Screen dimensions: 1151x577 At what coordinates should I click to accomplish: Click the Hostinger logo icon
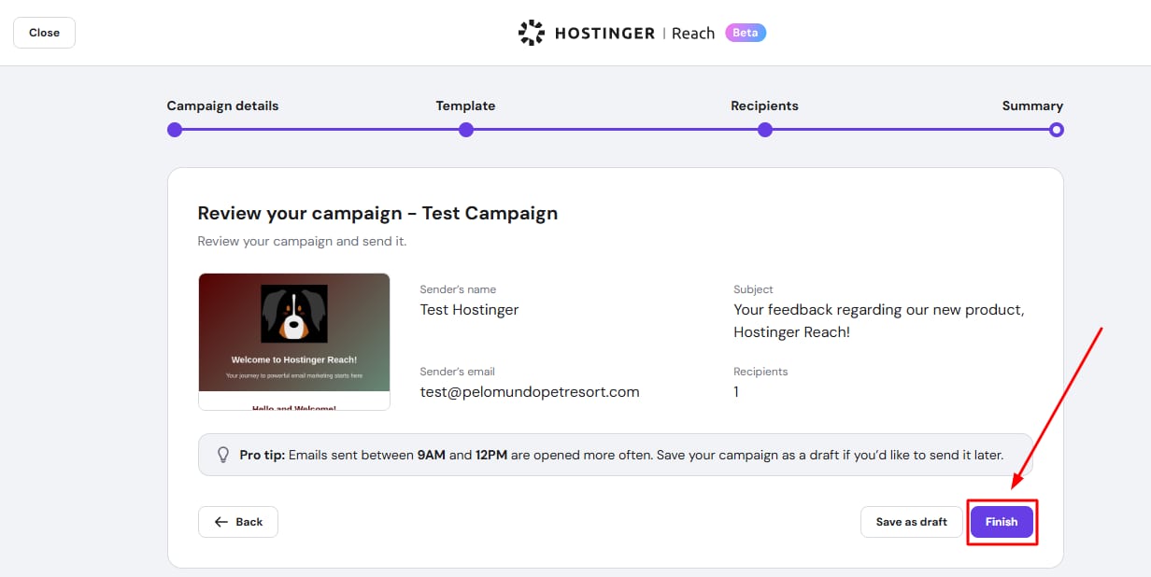pyautogui.click(x=532, y=33)
